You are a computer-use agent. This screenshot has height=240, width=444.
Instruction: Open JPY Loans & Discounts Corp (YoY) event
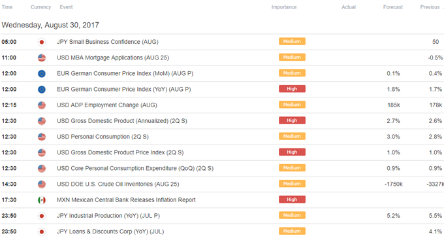(110, 231)
